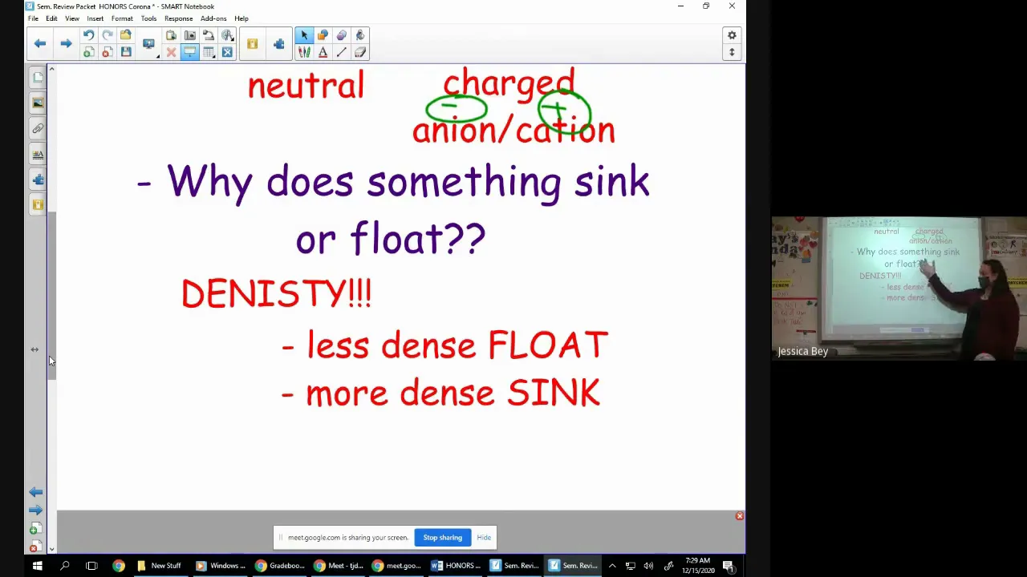Hide the screen sharing notice
The width and height of the screenshot is (1027, 577).
pos(484,538)
